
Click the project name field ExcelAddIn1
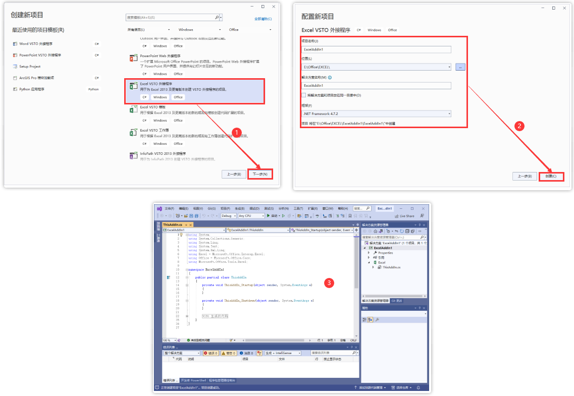(376, 49)
